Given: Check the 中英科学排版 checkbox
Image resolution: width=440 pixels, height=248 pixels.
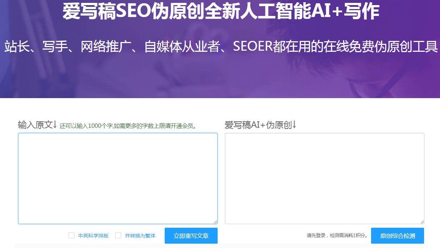Looking at the screenshot, I should pyautogui.click(x=71, y=235).
